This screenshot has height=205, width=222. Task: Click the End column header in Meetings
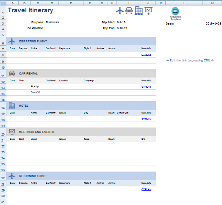tap(143, 139)
